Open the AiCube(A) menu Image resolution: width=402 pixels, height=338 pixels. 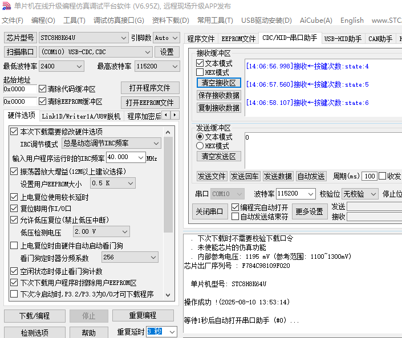[316, 21]
